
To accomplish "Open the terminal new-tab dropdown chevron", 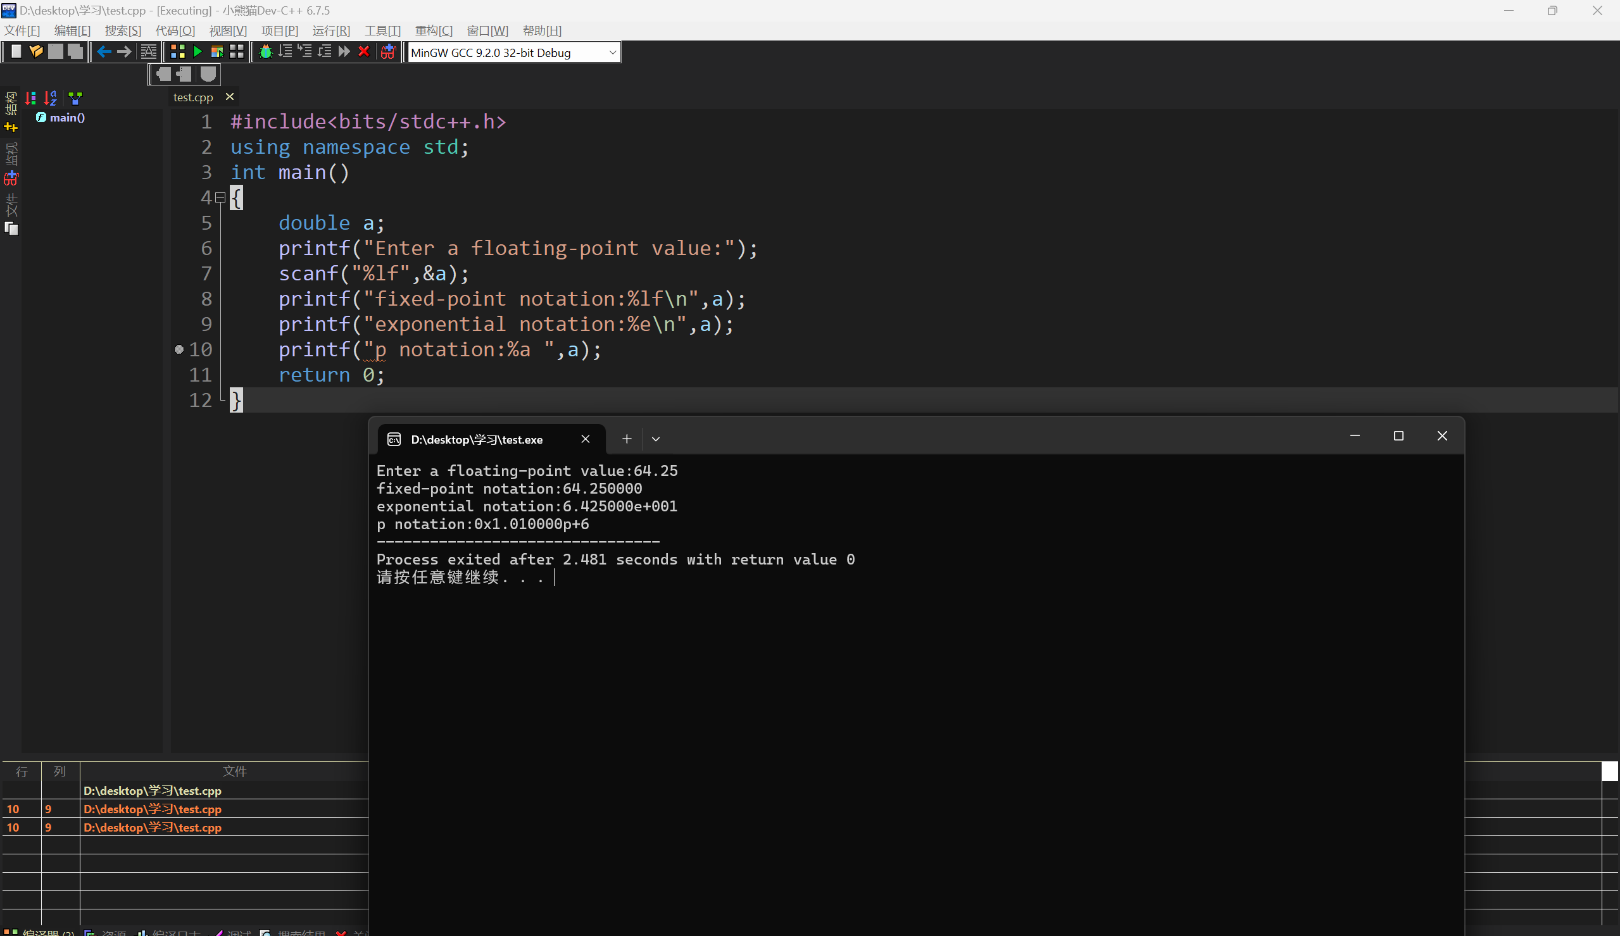I will 656,439.
